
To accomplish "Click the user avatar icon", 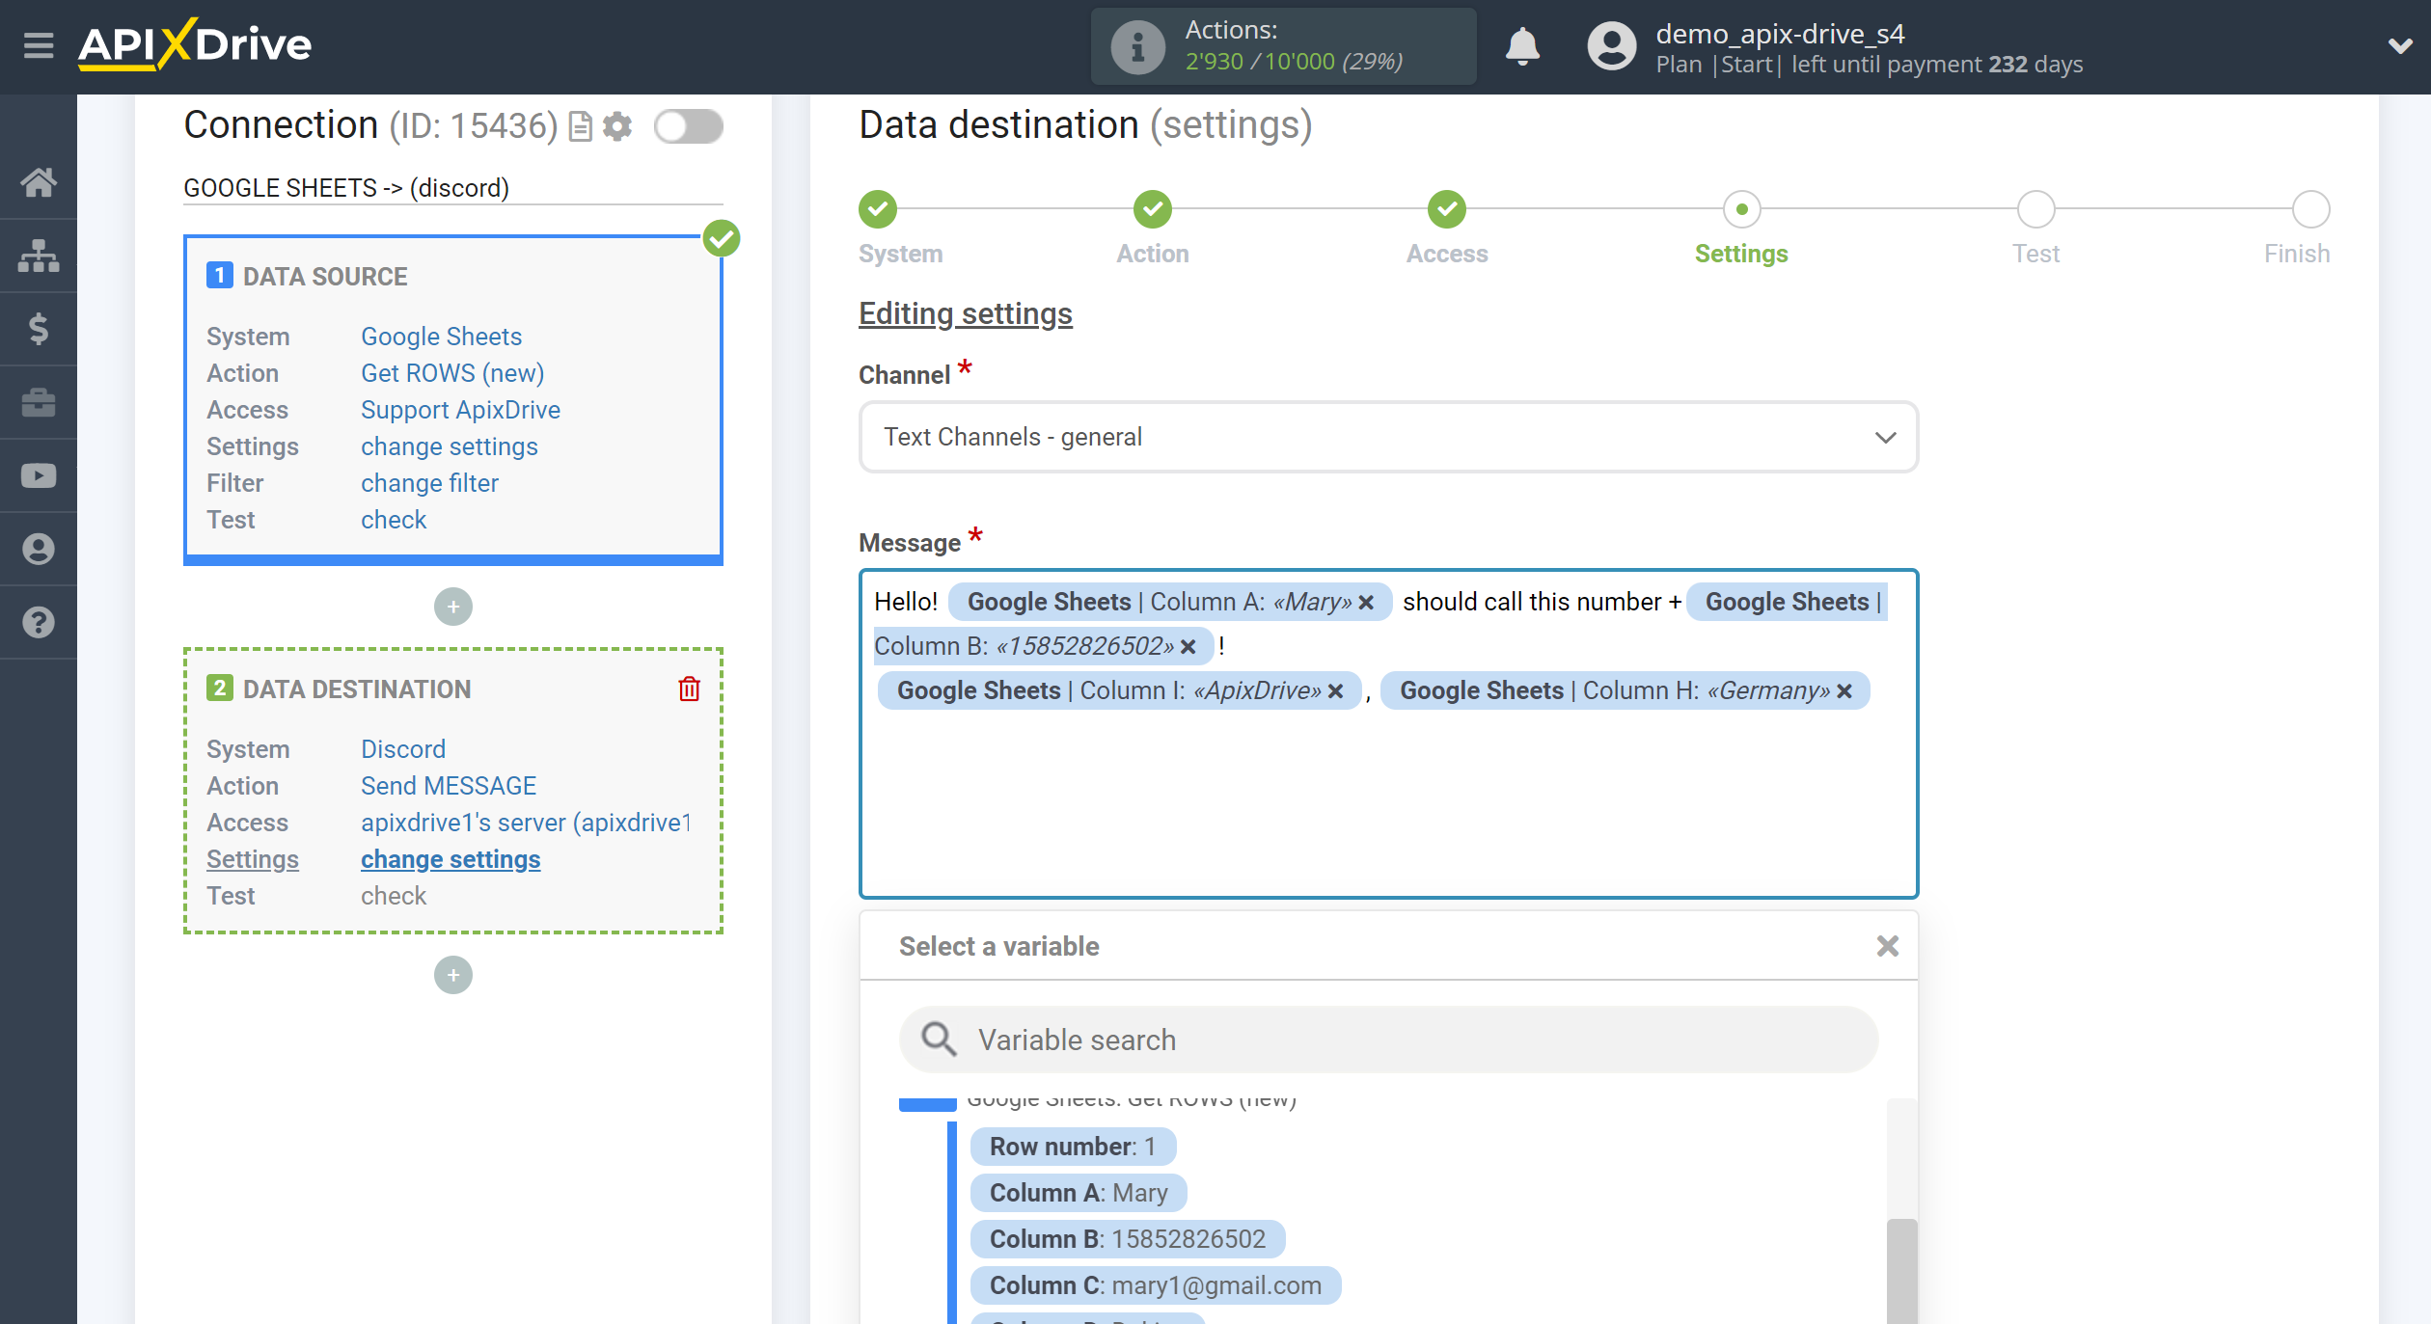I will [x=1611, y=46].
